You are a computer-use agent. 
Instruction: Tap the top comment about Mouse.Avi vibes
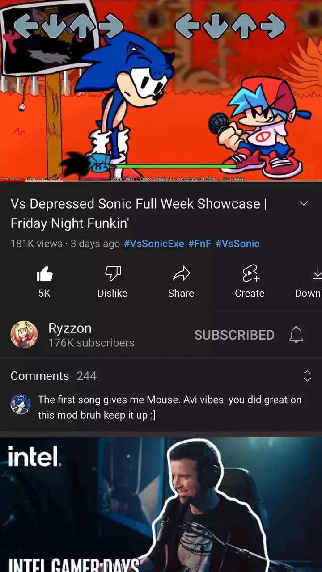click(x=169, y=407)
